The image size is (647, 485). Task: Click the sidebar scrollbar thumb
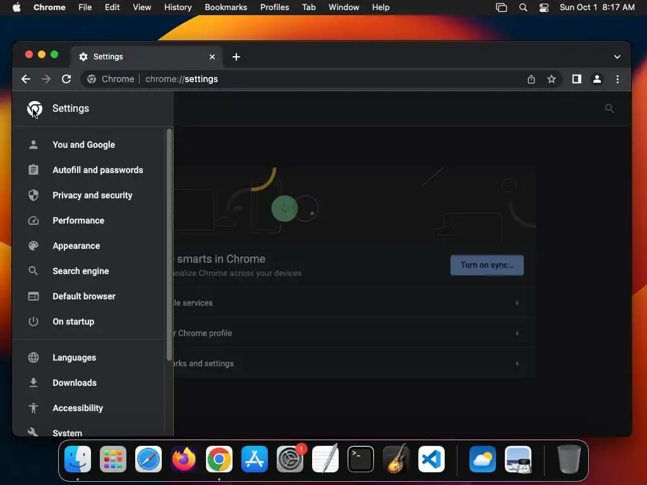[169, 244]
